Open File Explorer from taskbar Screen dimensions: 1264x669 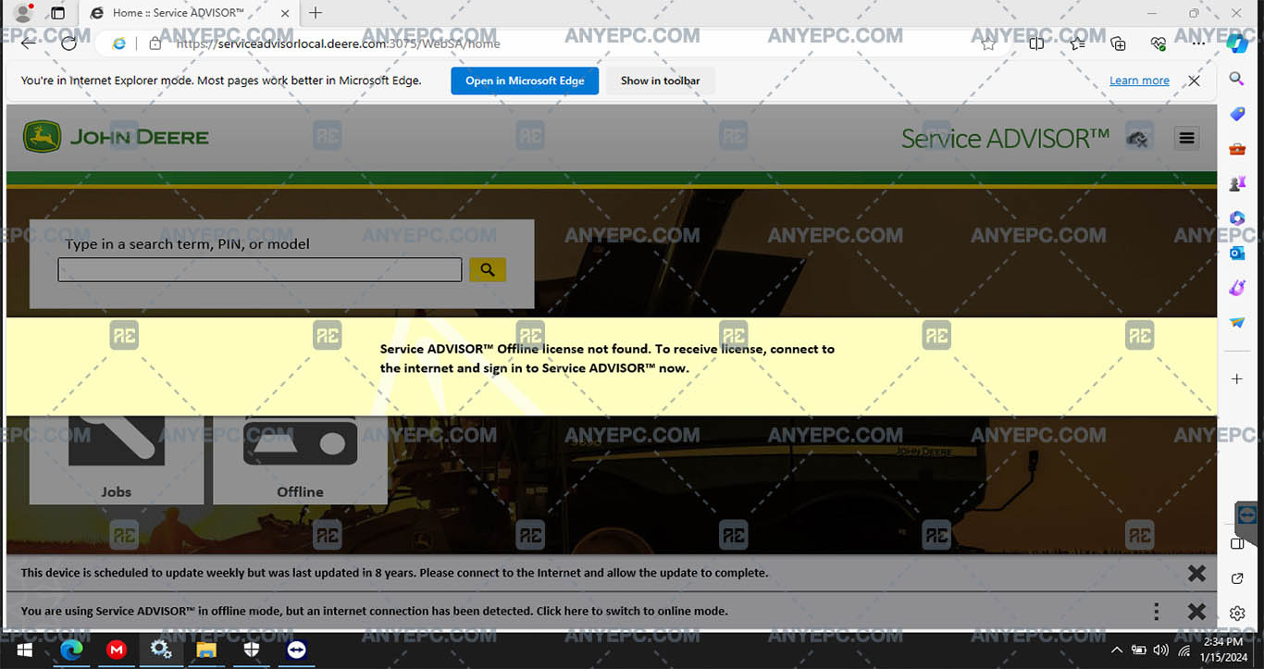click(x=205, y=650)
